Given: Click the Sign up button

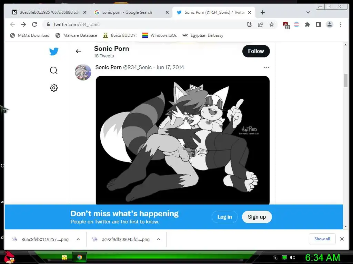Looking at the screenshot, I should pos(257,217).
